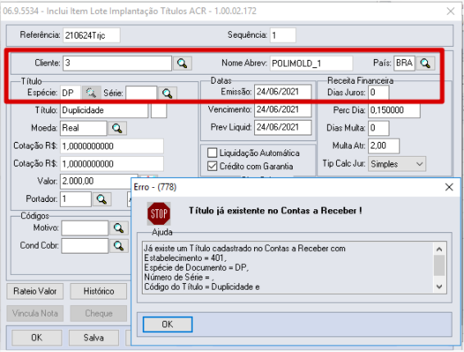Click the 'Espécie de Documento = DP,' line
464x352 pixels.
pyautogui.click(x=196, y=267)
